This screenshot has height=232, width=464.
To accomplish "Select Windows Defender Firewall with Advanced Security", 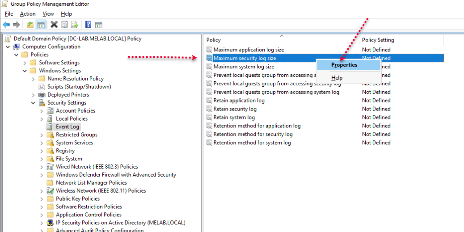I will (116, 175).
